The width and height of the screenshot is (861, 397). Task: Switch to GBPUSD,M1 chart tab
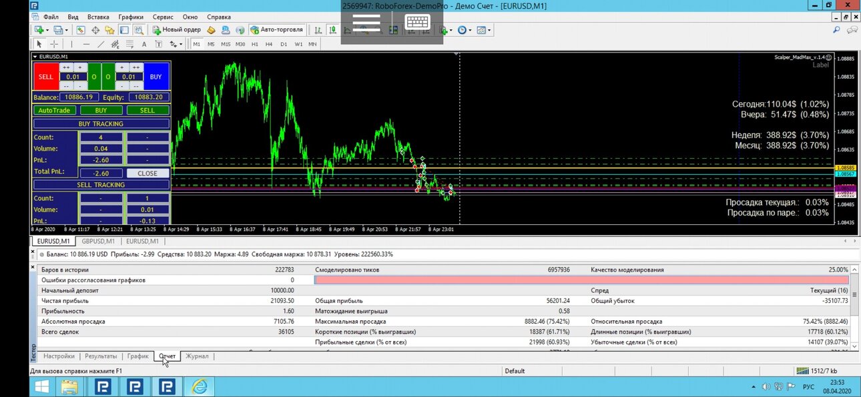point(98,241)
